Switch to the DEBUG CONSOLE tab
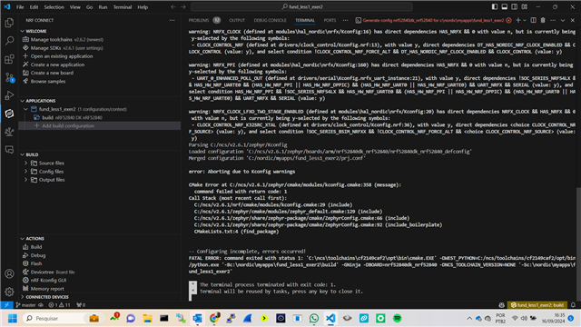This screenshot has width=581, height=327. [271, 20]
